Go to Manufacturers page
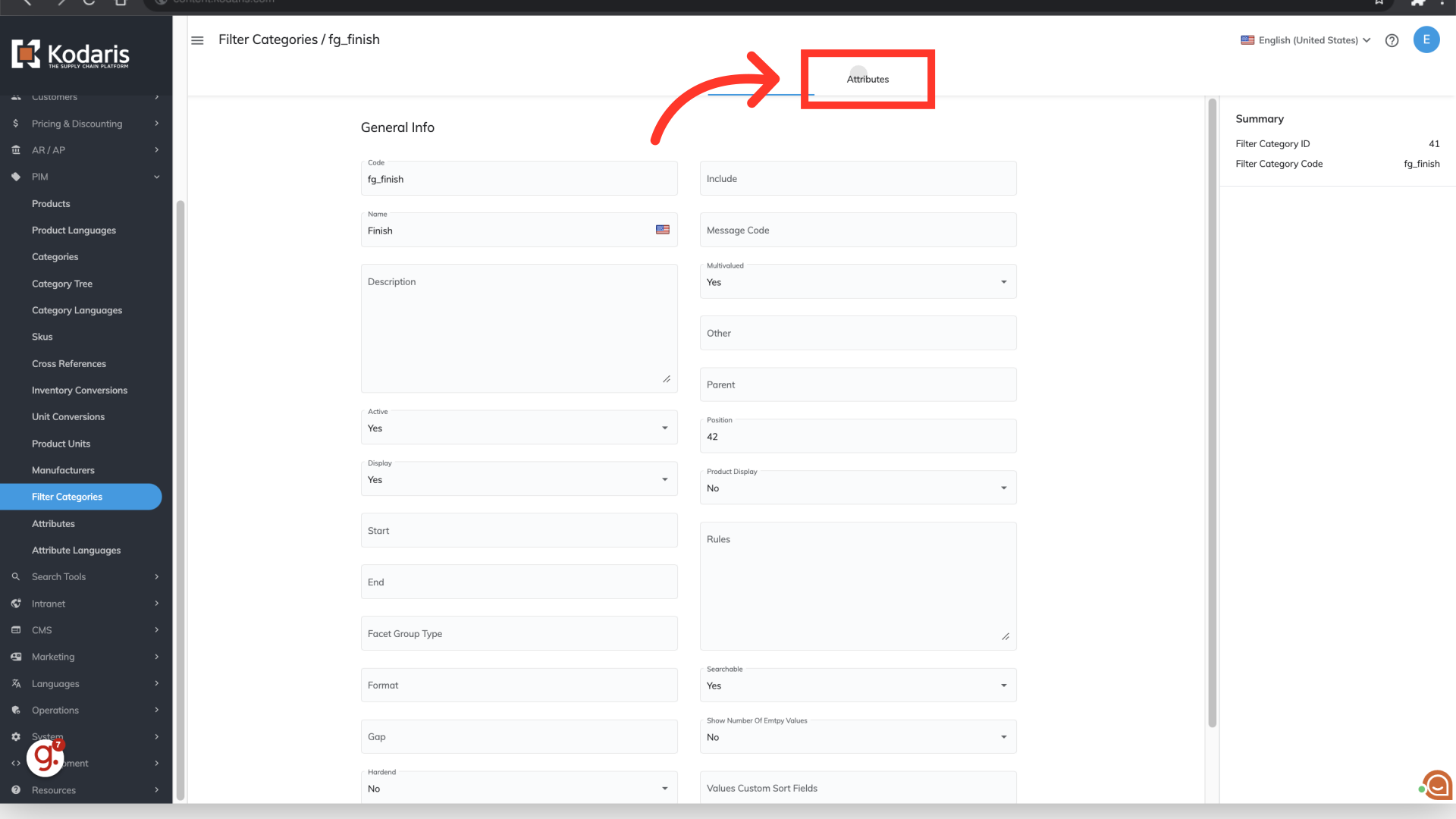The height and width of the screenshot is (819, 1456). pyautogui.click(x=63, y=470)
